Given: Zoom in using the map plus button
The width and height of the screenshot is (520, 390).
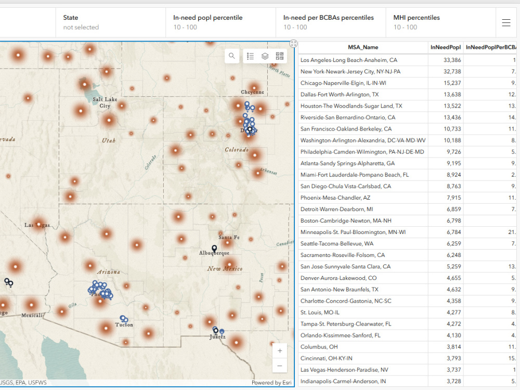Looking at the screenshot, I should [x=280, y=350].
